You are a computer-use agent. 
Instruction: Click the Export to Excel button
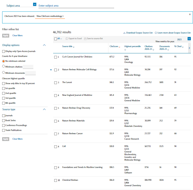[74, 39]
